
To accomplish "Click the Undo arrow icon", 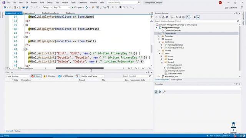I will (x=32, y=7).
